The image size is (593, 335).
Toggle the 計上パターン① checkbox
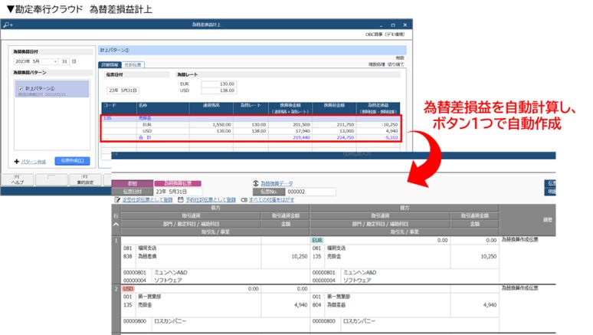point(21,89)
